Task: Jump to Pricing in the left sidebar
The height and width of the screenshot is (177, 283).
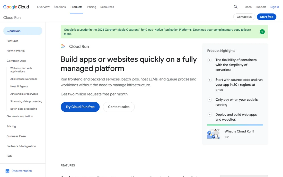Action: (11, 126)
